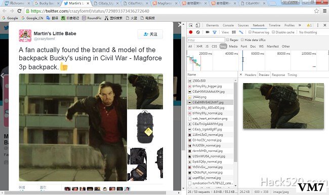
Task: Enable the Disable cache checkbox
Action: [273, 32]
